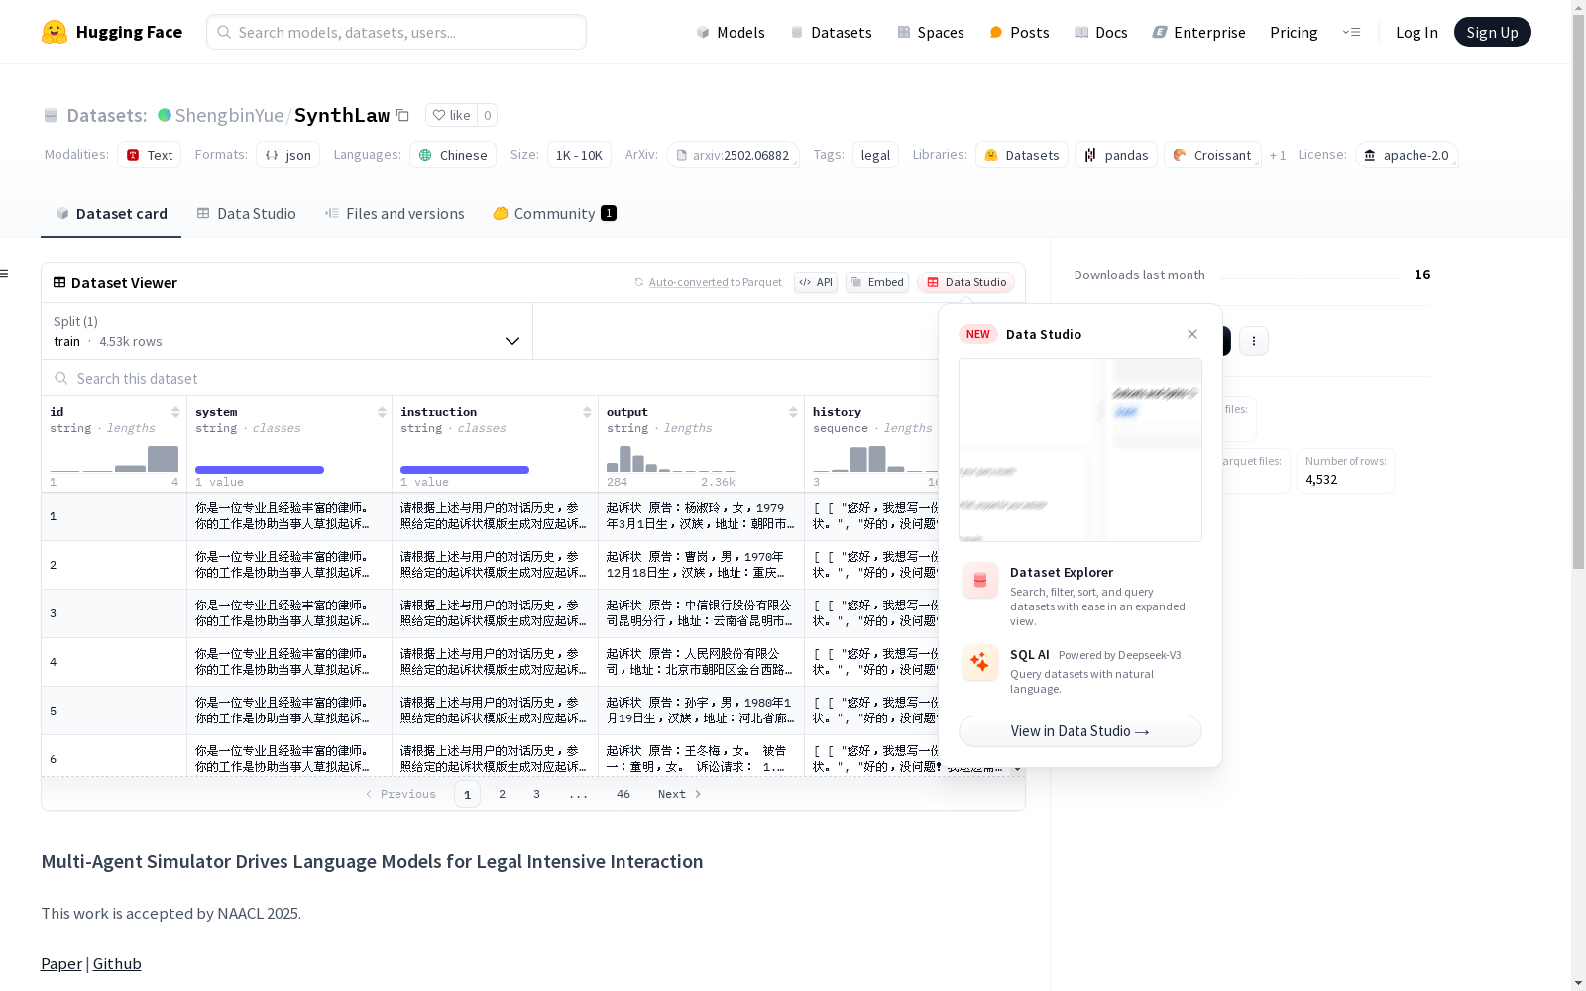Click the legal tag

tap(875, 155)
